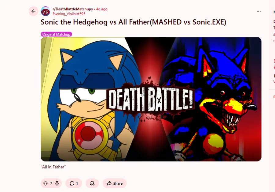
Task: Click the vote count number 7
Action: coord(51,183)
